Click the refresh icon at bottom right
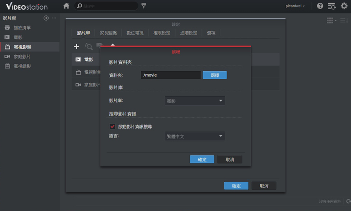The width and height of the screenshot is (351, 211). point(348,201)
